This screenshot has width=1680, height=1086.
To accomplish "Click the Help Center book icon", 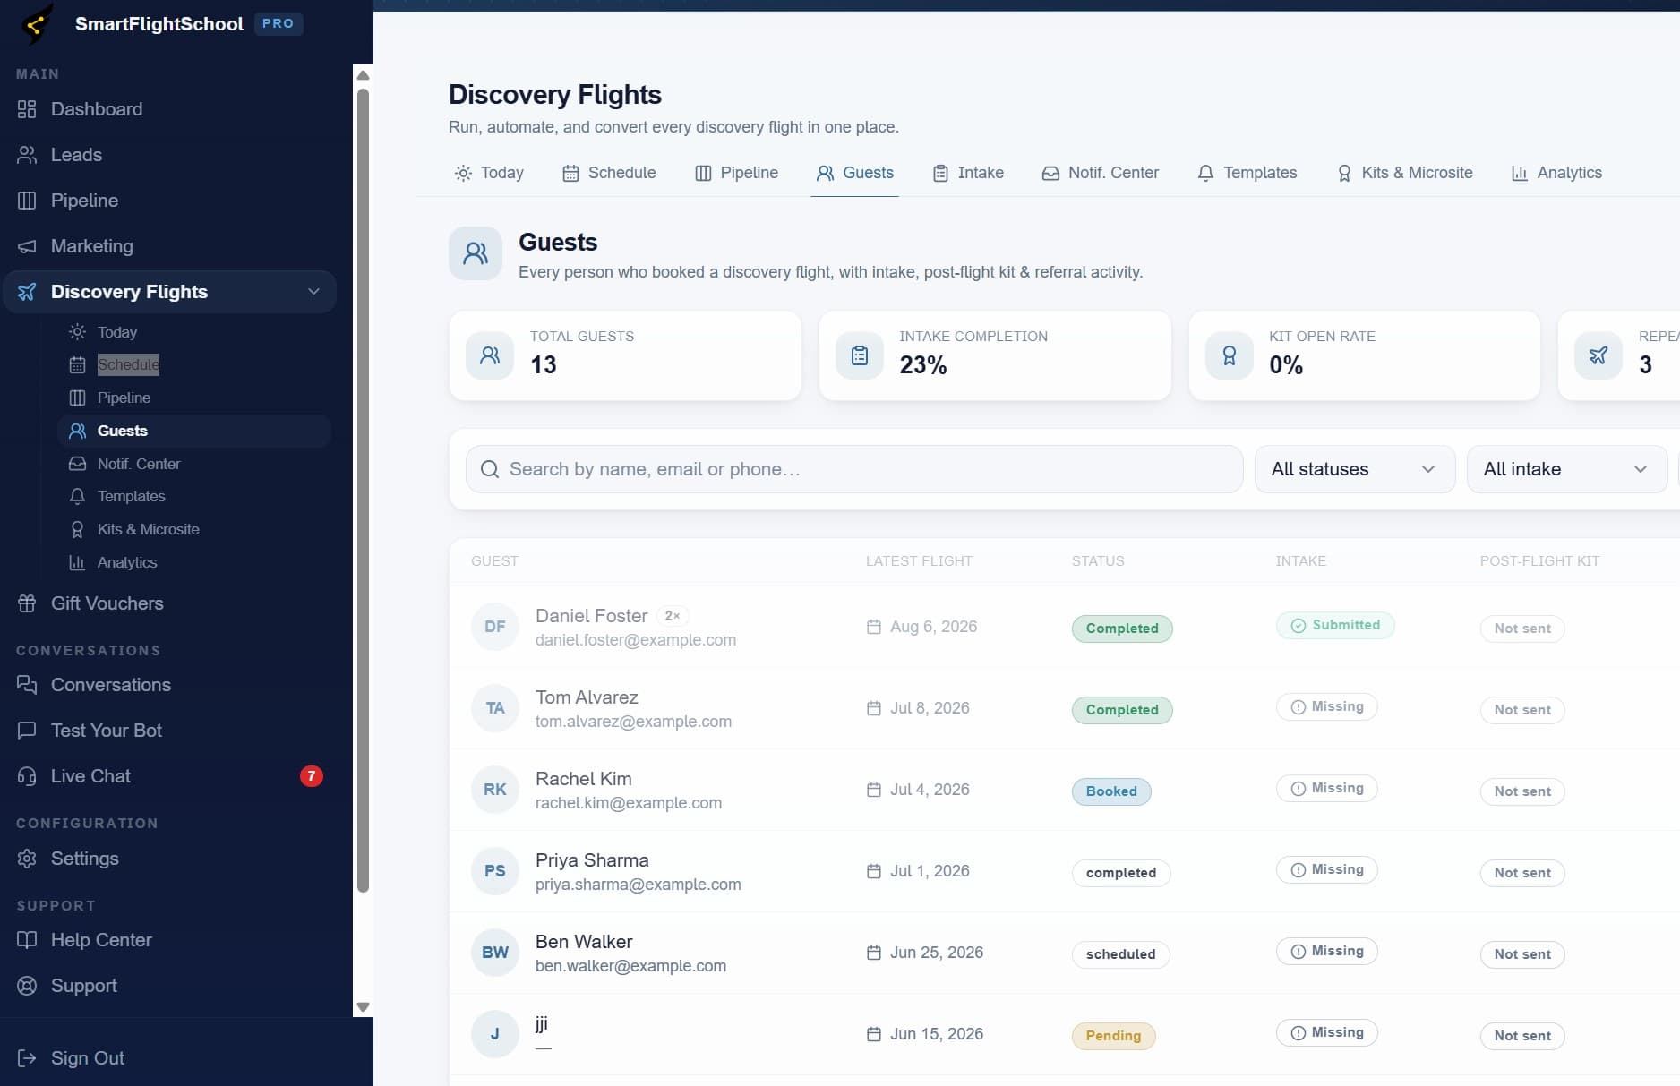I will [x=27, y=940].
